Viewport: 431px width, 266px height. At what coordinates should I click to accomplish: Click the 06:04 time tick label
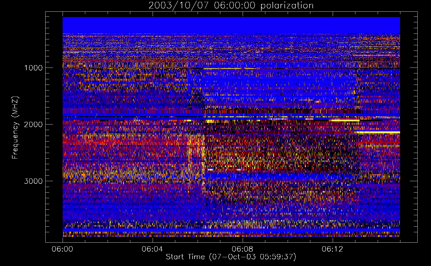tap(152, 249)
